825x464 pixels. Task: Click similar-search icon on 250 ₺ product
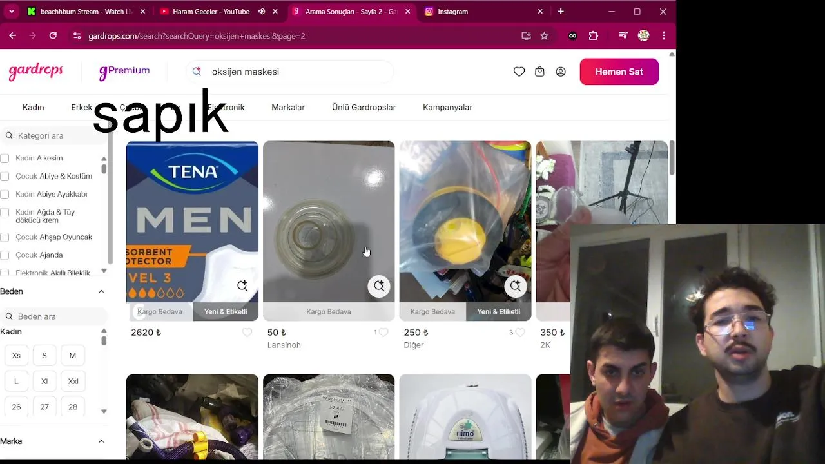[x=516, y=285]
